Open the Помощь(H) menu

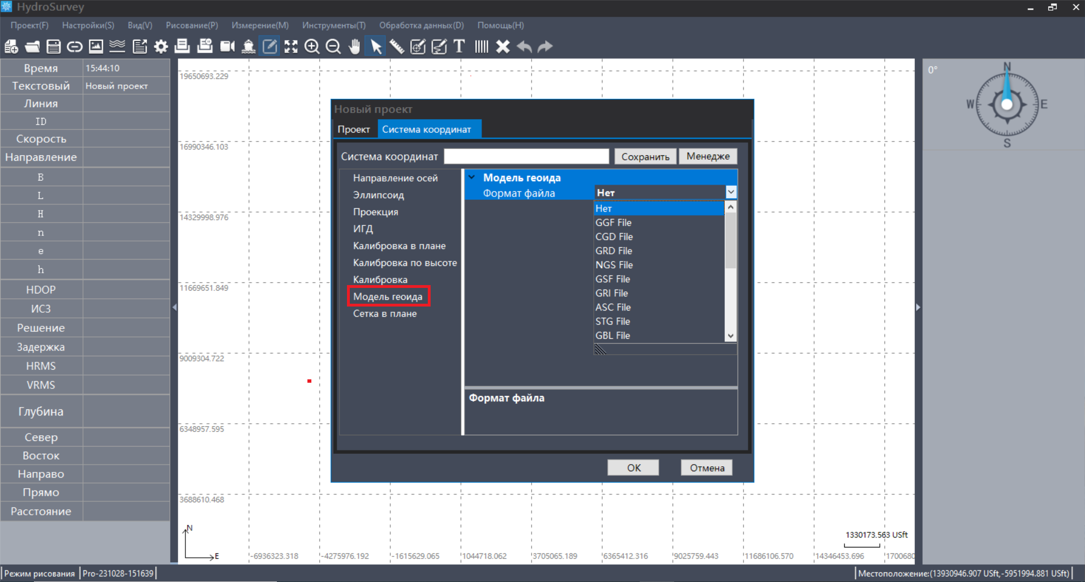pos(501,25)
